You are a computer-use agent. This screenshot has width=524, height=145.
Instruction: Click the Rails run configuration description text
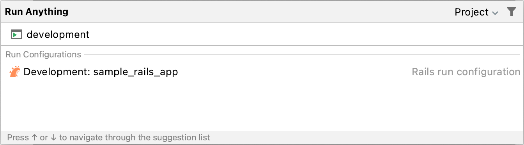(466, 72)
